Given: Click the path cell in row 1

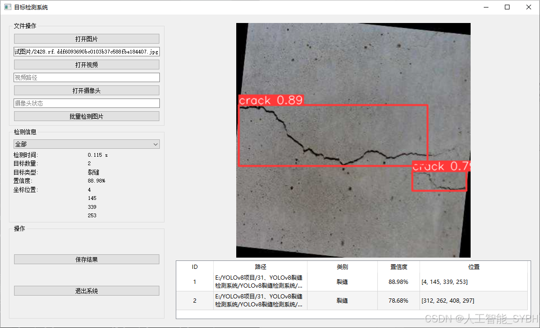Looking at the screenshot, I should [260, 282].
